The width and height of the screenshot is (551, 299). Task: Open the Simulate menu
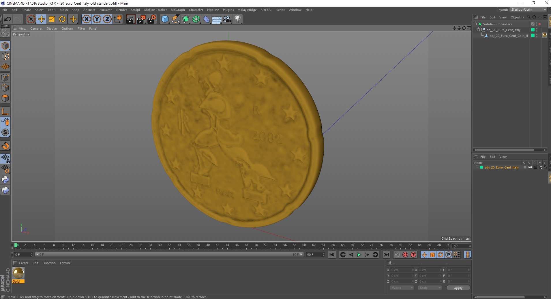point(106,10)
